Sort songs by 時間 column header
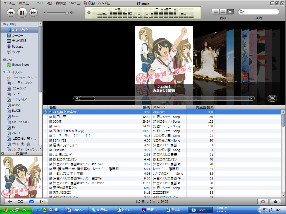Screen dimensions: 286x214 143,107
